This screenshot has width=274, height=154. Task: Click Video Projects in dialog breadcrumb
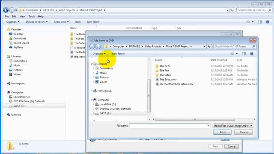pos(153,47)
